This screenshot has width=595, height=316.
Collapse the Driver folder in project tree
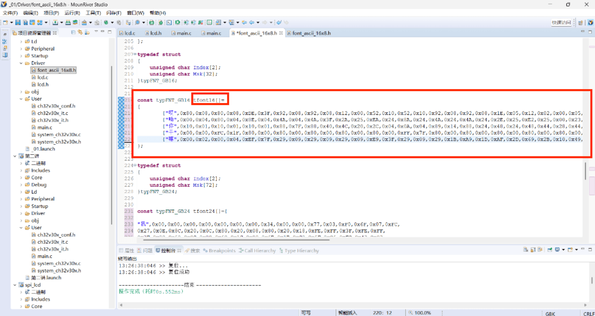[x=21, y=63]
